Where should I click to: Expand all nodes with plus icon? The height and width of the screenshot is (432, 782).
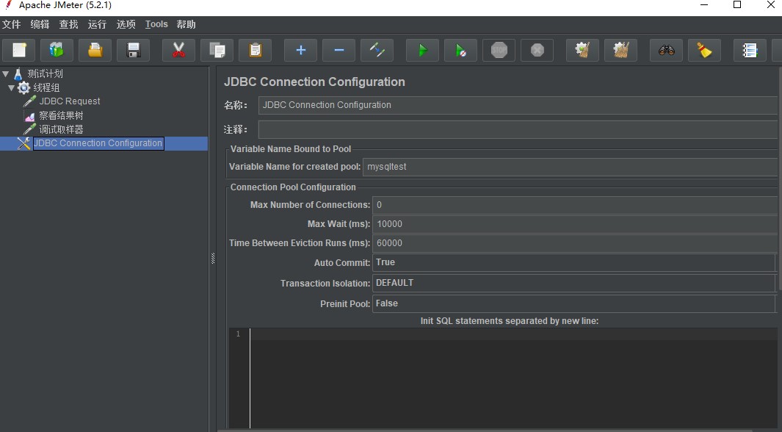(301, 51)
